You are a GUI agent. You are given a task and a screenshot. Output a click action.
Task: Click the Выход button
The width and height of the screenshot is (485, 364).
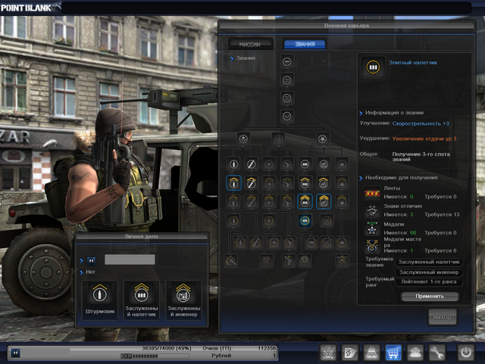tap(443, 315)
